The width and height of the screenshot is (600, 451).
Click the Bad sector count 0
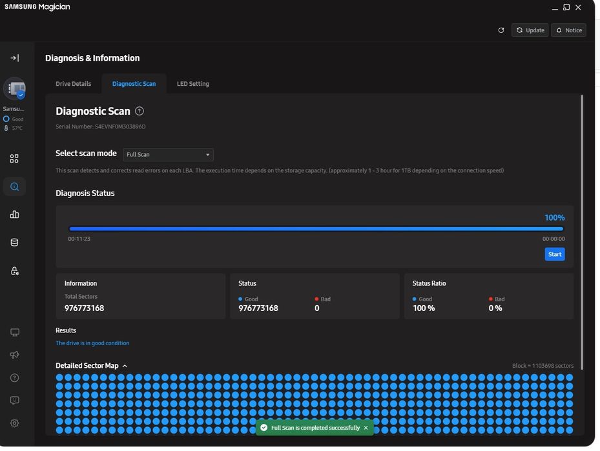(x=317, y=308)
